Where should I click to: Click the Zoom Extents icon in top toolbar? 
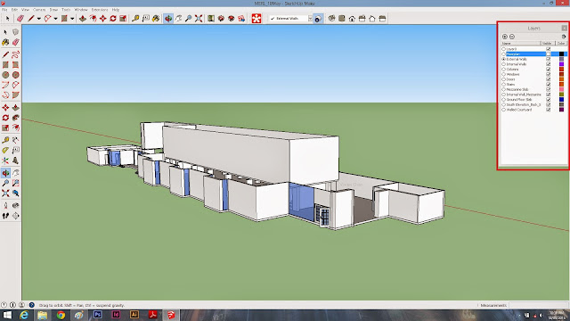click(199, 18)
